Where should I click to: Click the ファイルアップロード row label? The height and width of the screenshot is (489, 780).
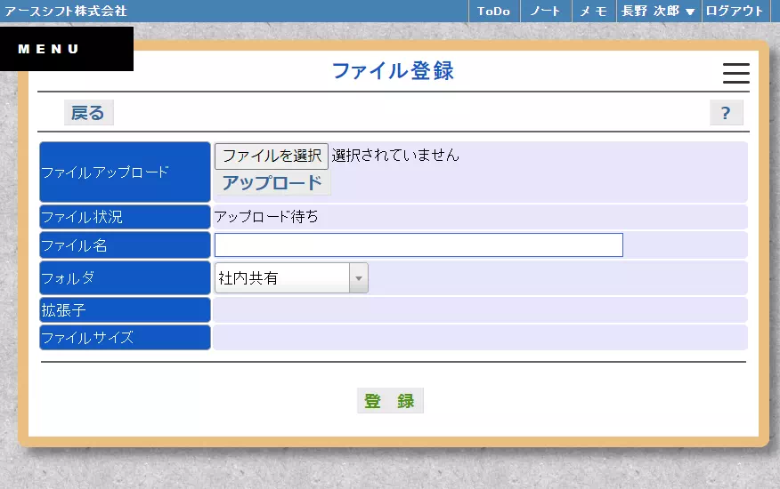125,172
